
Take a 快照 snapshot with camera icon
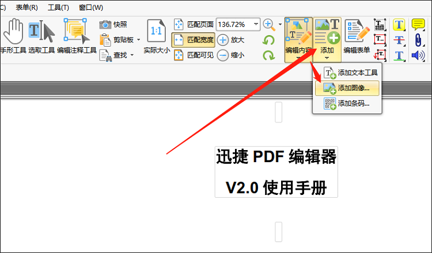(113, 25)
